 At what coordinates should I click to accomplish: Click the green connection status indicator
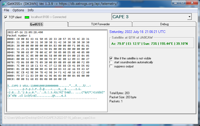(x=27, y=17)
